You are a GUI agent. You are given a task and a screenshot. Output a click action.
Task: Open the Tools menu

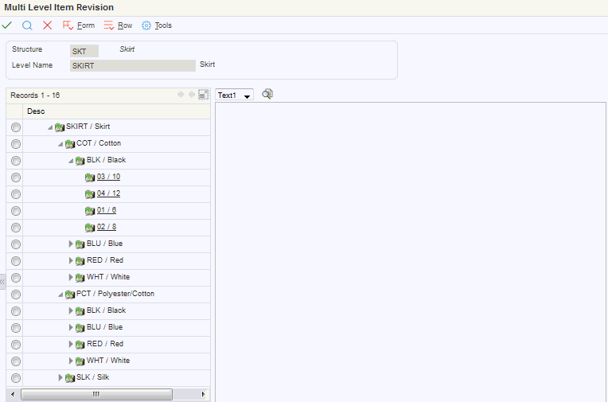[x=163, y=25]
